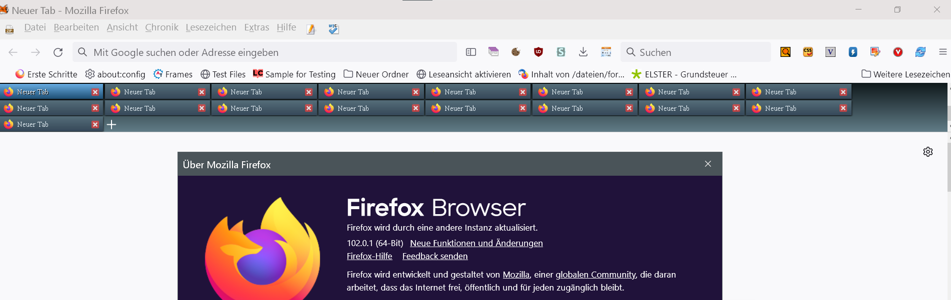Click the ZIP icon beside Datei

point(9,29)
